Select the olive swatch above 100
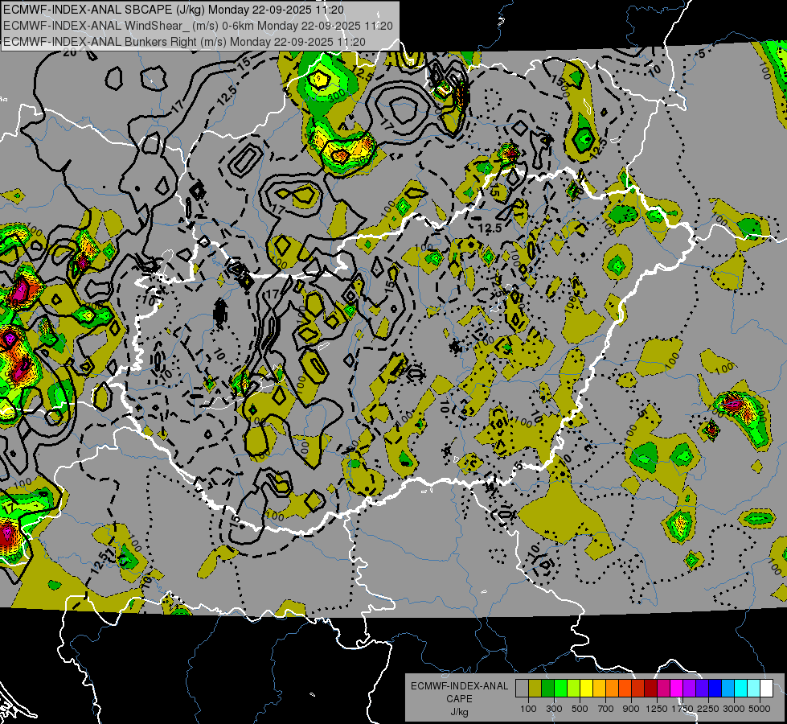 [x=535, y=689]
